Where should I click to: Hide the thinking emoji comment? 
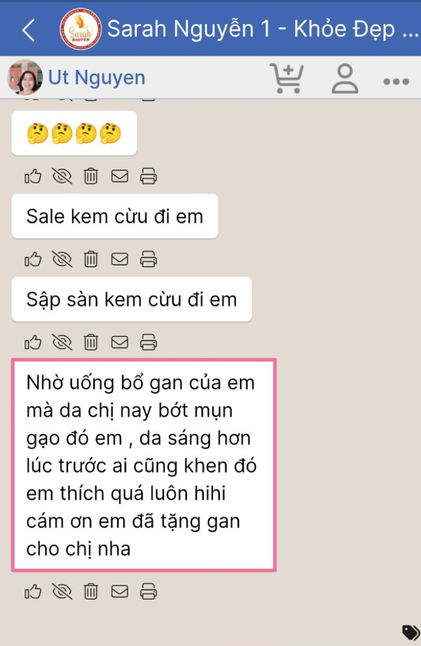[x=62, y=176]
